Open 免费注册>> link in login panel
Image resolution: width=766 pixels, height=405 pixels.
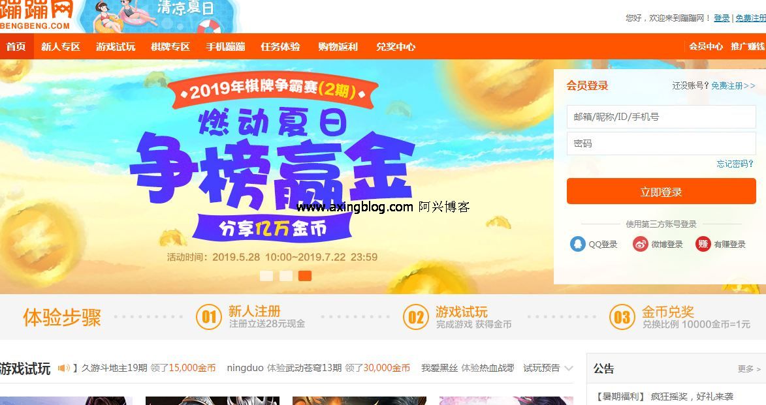pyautogui.click(x=733, y=86)
